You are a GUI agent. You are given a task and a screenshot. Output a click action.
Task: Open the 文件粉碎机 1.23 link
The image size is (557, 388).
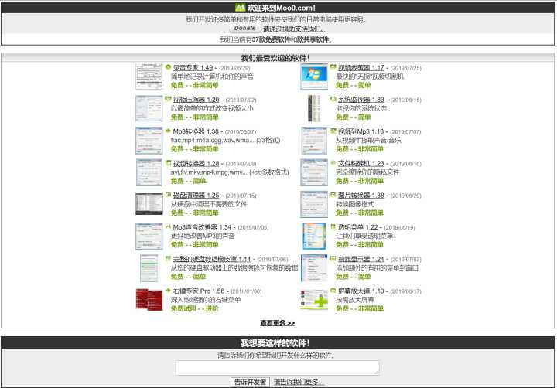[x=361, y=163]
